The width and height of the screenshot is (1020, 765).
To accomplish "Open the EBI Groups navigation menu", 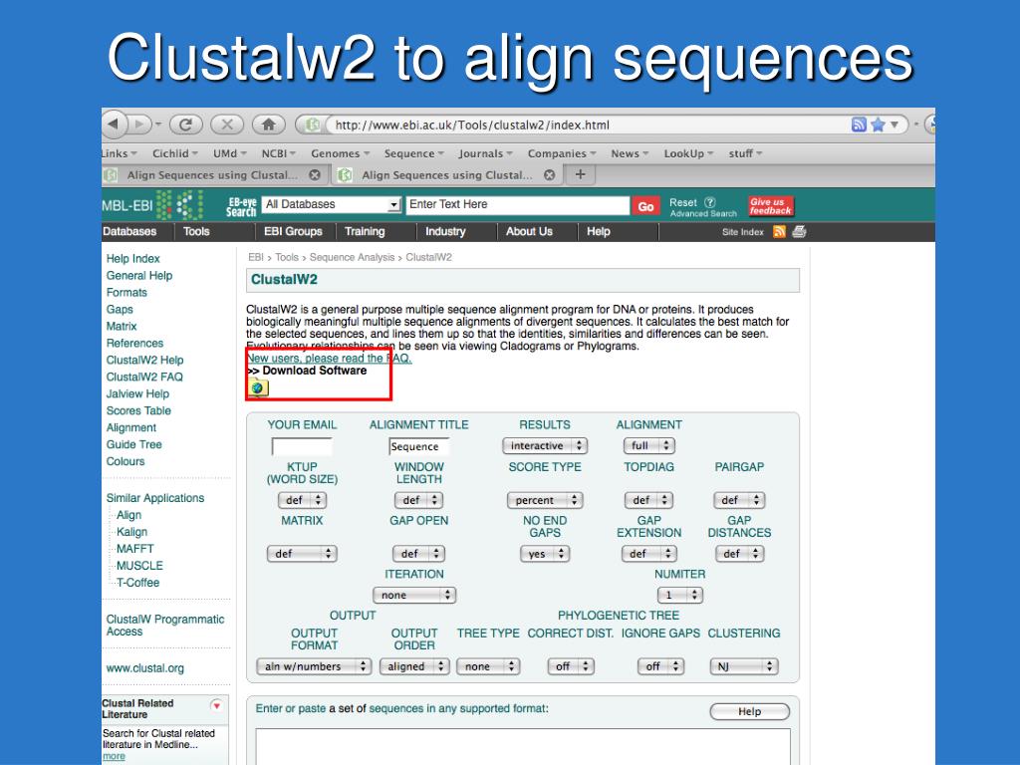I will (293, 231).
